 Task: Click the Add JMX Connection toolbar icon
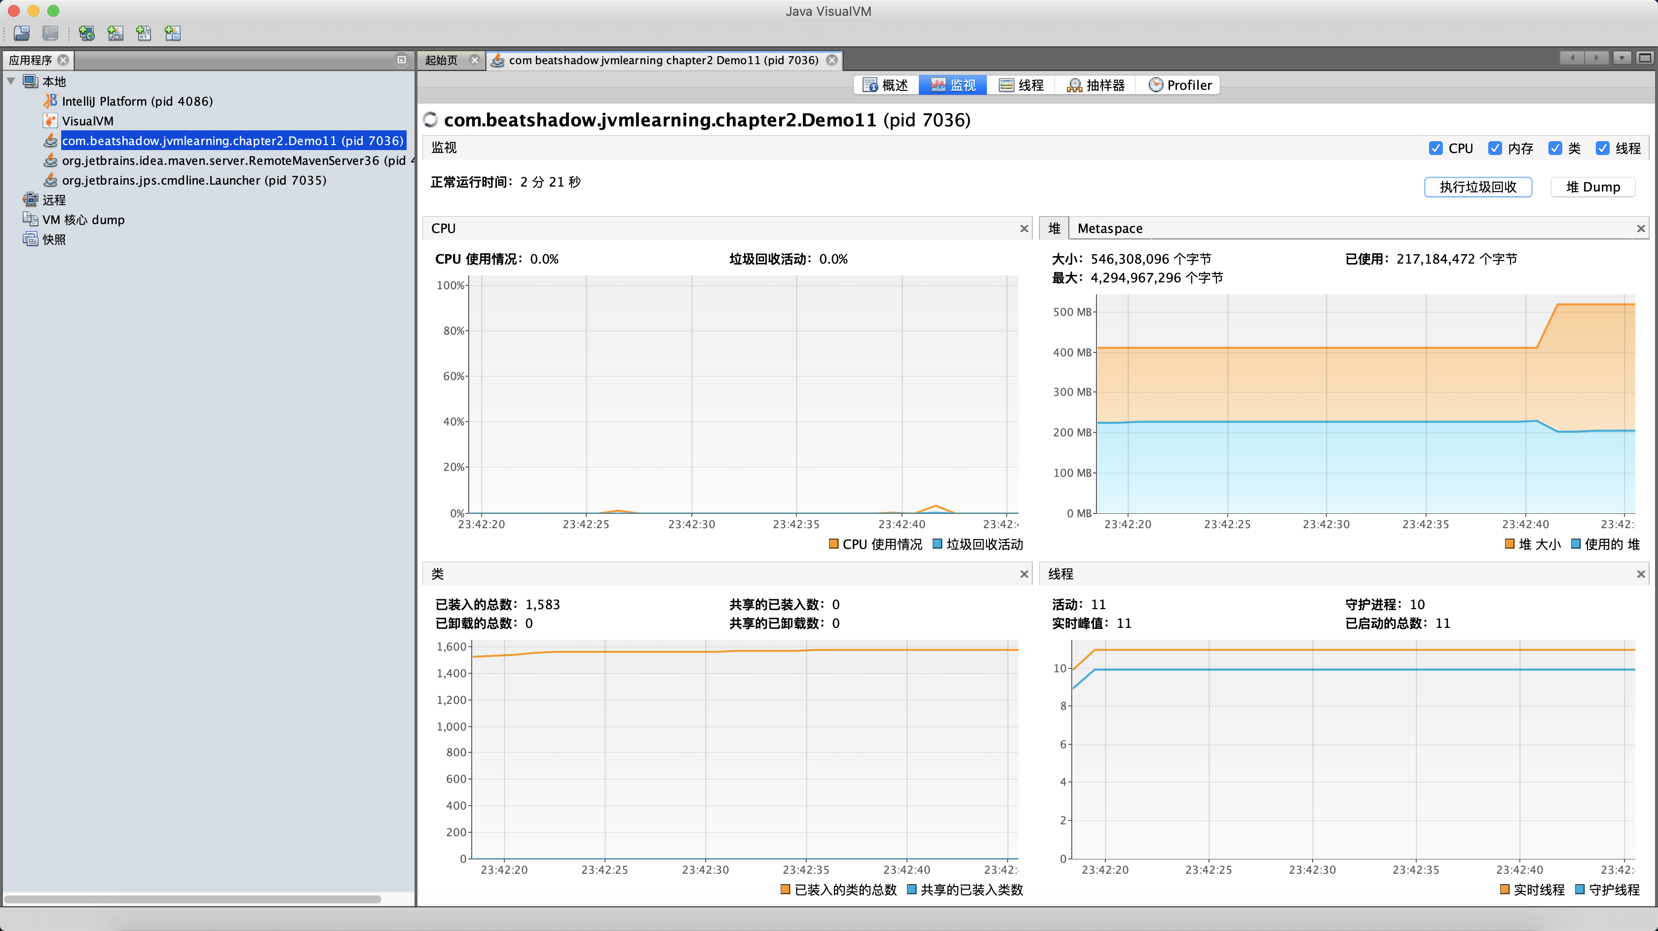(115, 33)
